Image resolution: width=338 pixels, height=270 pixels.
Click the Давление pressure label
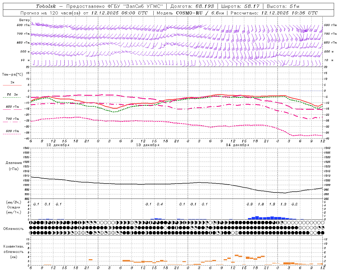[14, 163]
